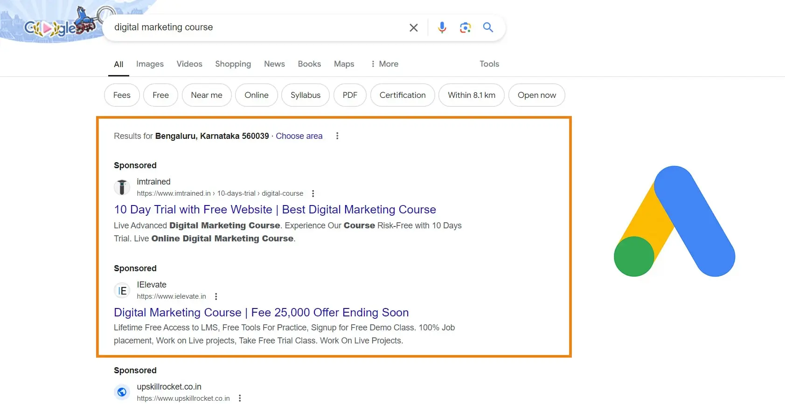The width and height of the screenshot is (785, 404).
Task: Click Bengaluru, Karnataka 560039 location text
Action: click(212, 136)
